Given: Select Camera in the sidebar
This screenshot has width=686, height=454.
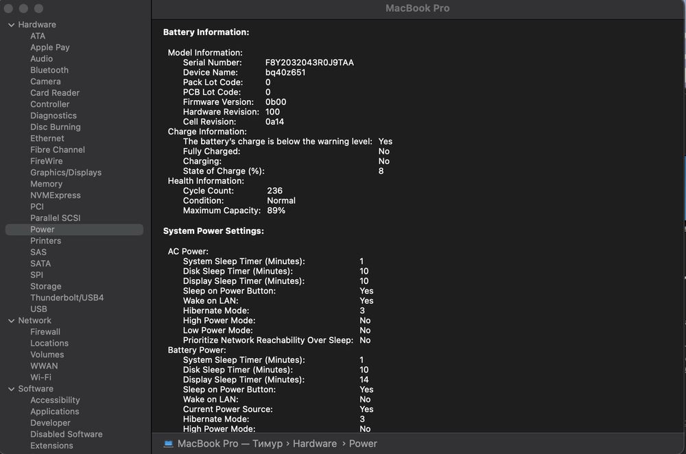Looking at the screenshot, I should [45, 82].
